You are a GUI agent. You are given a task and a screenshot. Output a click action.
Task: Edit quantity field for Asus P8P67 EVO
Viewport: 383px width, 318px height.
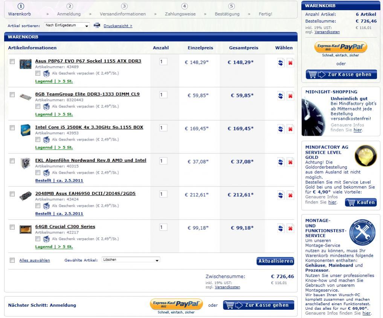click(163, 61)
